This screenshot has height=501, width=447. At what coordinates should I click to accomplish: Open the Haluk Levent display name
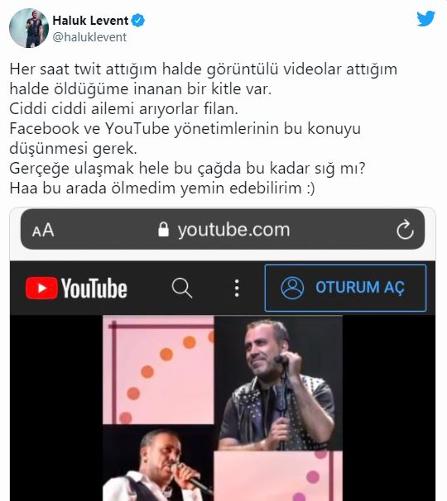(90, 21)
